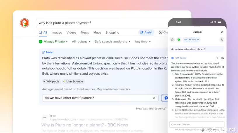This screenshot has height=133, width=238.
Task: Clear the follow-up question text
Action: 154,98
